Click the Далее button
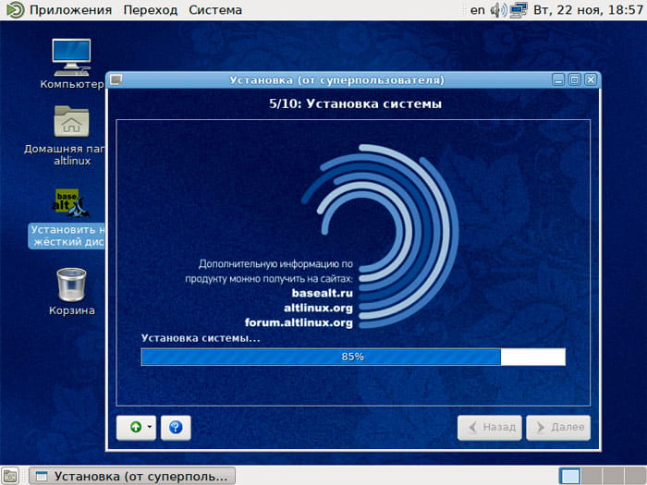This screenshot has height=485, width=647. coord(558,428)
